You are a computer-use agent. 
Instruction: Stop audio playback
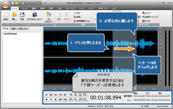pos(47,99)
